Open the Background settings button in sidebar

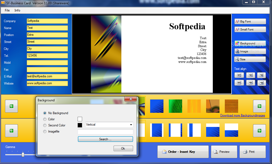click(x=250, y=43)
